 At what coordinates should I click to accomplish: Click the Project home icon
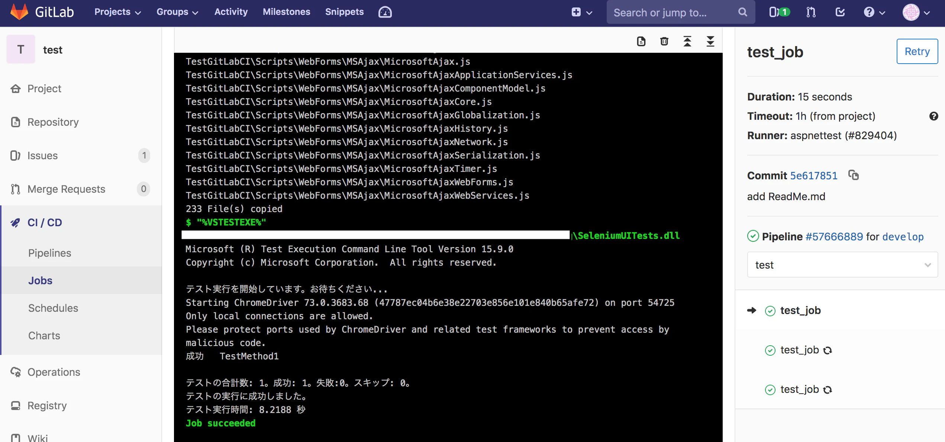coord(16,89)
